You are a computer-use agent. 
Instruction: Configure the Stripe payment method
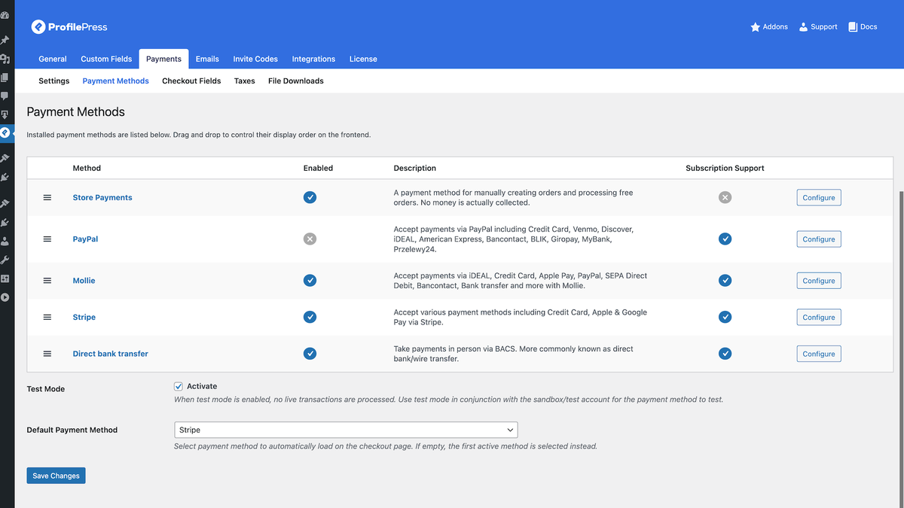coord(818,317)
